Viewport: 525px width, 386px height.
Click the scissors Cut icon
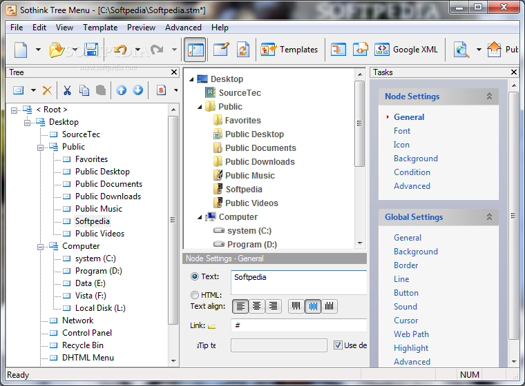pyautogui.click(x=67, y=90)
